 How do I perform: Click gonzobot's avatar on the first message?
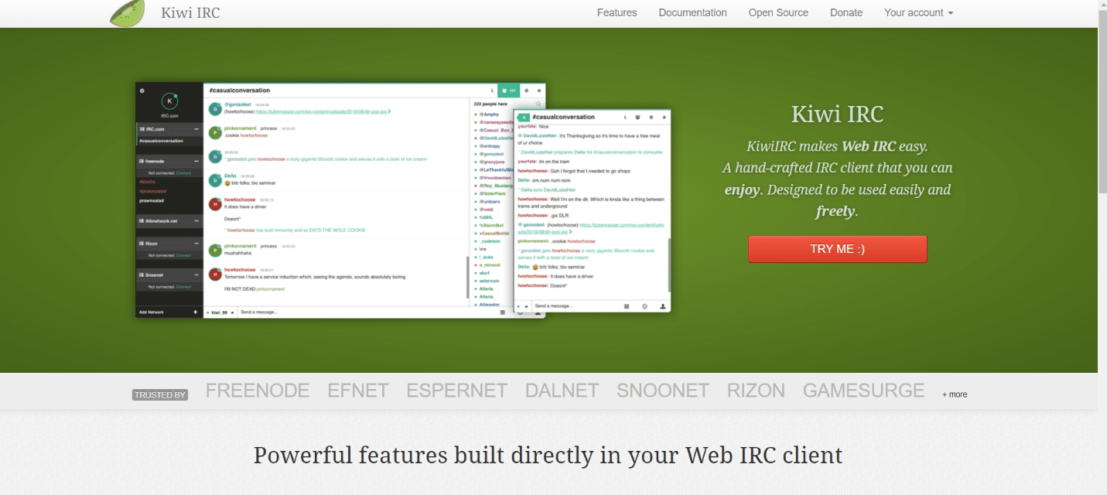pos(215,109)
